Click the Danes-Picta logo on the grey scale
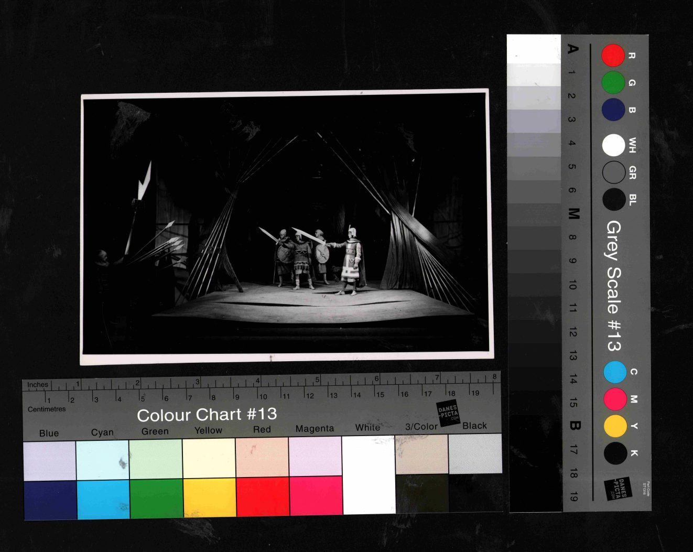 point(618,488)
